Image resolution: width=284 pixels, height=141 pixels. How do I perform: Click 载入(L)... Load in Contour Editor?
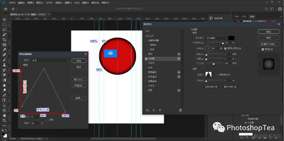point(79,79)
